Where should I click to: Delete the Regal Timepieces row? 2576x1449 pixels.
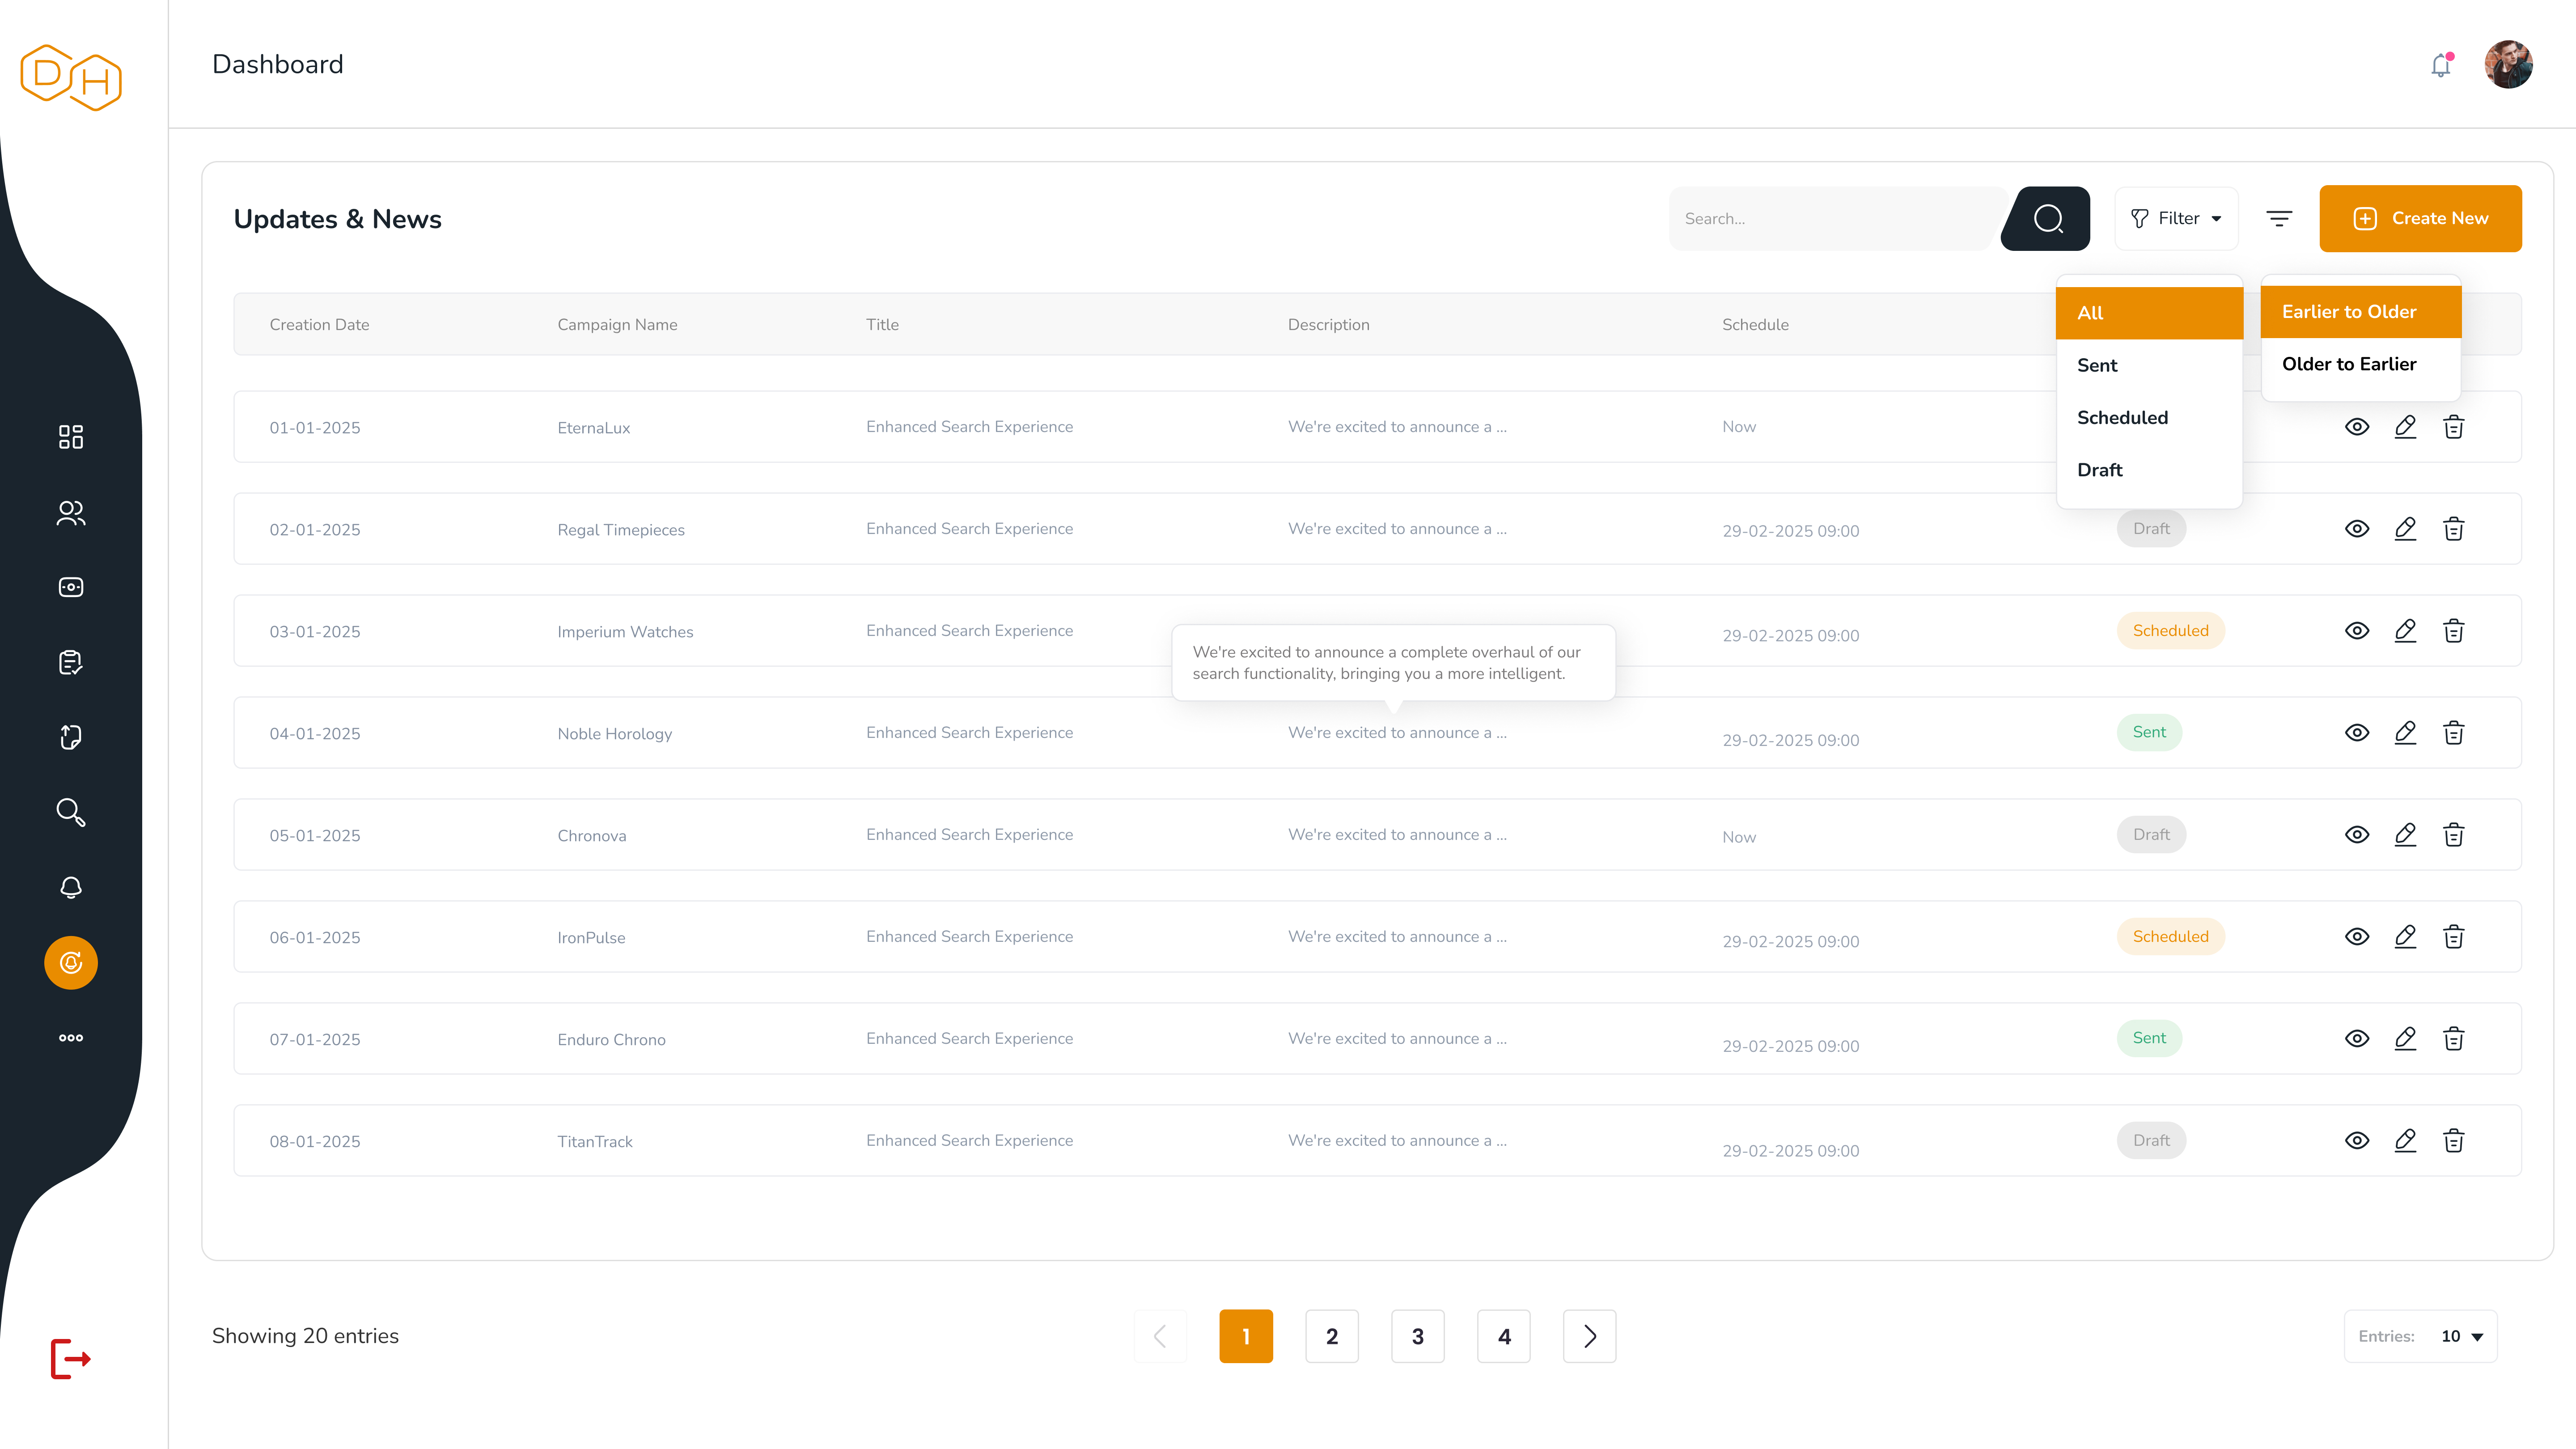click(2453, 529)
